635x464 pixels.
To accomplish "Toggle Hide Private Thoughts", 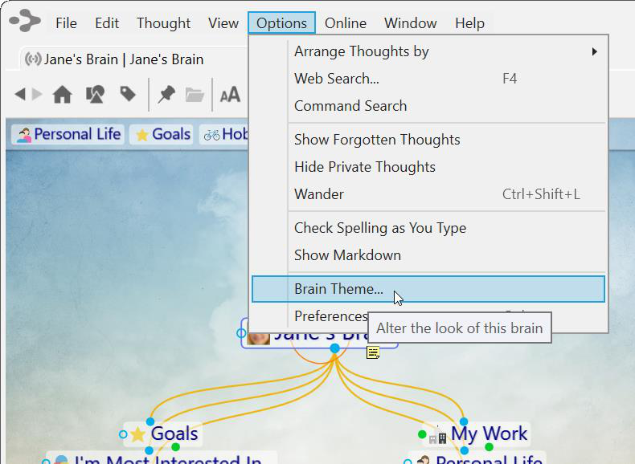I will [364, 167].
